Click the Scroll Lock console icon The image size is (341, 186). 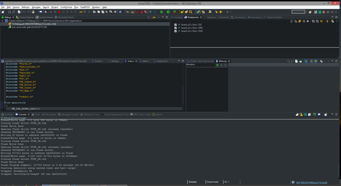(301, 115)
